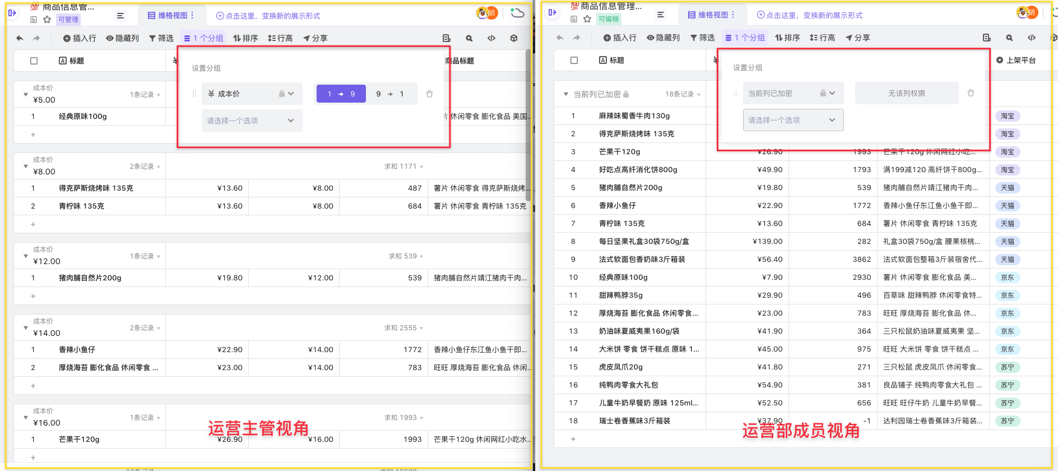Tick select-all checkbox in 可管理 view header
The height and width of the screenshot is (471, 1058).
34,61
